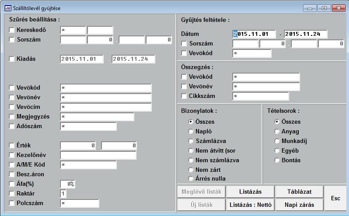Focus the Polcszám input field
Image resolution: width=349 pixels, height=216 pixels.
click(x=80, y=203)
